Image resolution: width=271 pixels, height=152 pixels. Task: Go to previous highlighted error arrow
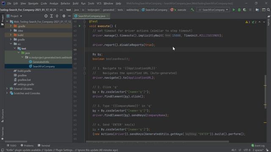(260, 22)
